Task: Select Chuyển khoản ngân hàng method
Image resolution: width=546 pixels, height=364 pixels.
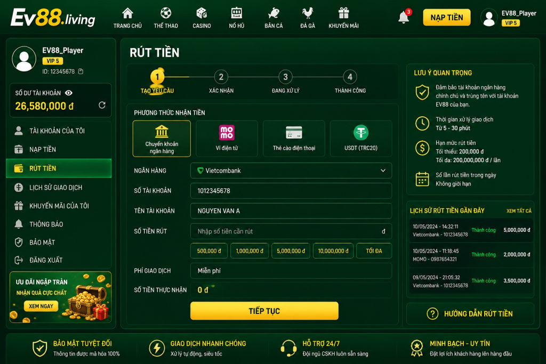Action: pyautogui.click(x=162, y=139)
